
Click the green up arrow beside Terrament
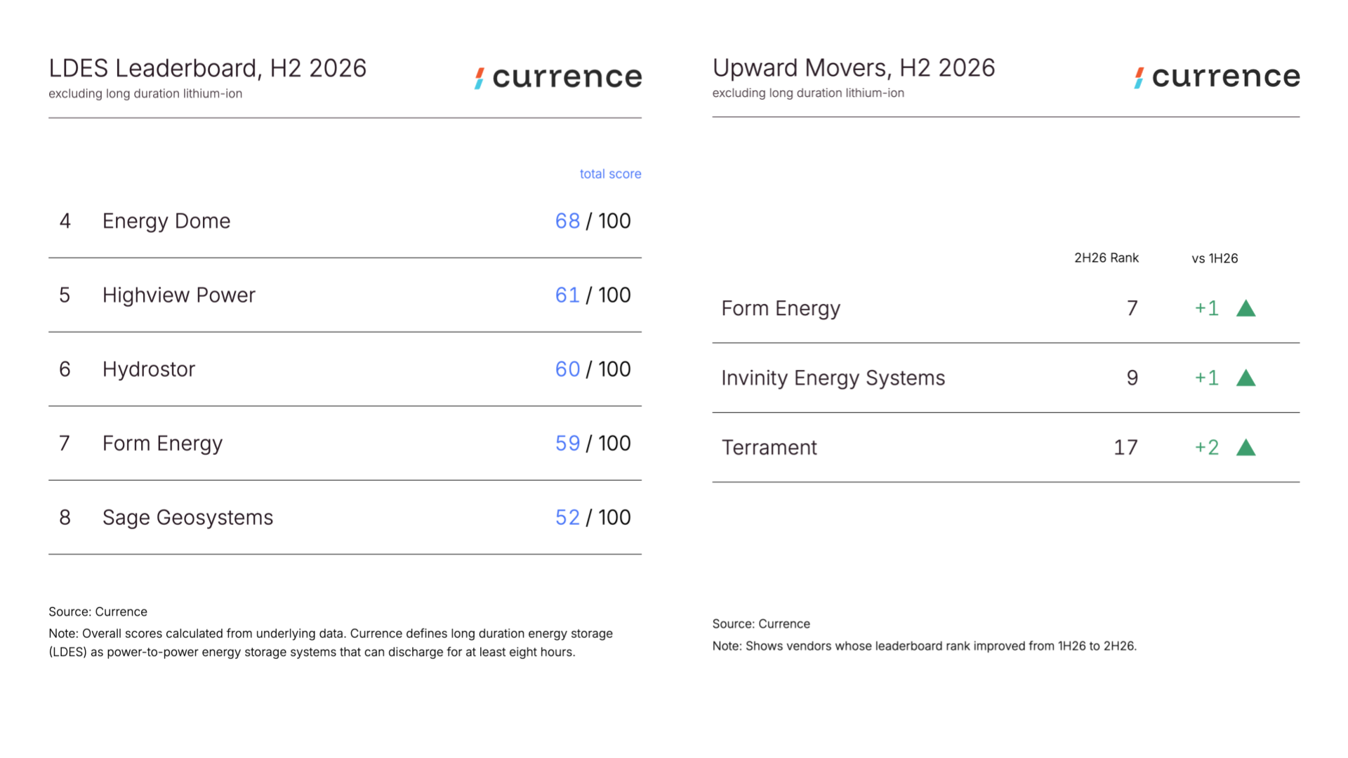pos(1245,447)
